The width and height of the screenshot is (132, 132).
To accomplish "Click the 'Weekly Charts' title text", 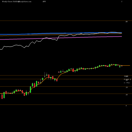I will coord(7,2).
